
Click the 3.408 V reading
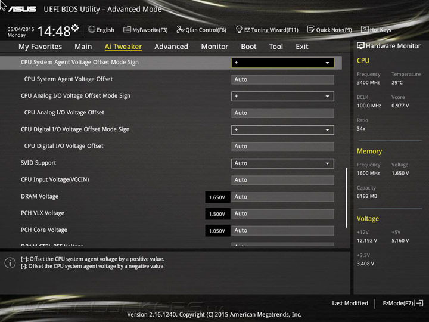point(365,264)
